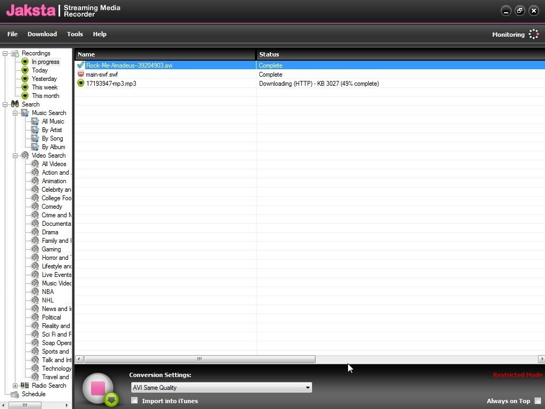The width and height of the screenshot is (545, 409).
Task: Click the Radio Search icon
Action: point(25,386)
